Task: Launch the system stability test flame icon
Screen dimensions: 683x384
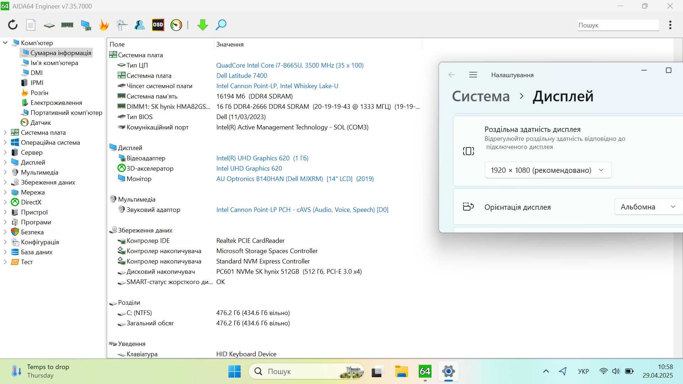Action: tap(104, 25)
